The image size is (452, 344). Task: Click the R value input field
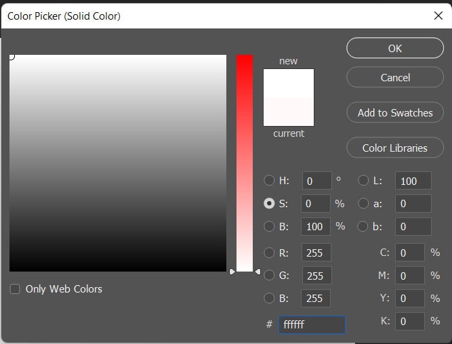(x=316, y=253)
